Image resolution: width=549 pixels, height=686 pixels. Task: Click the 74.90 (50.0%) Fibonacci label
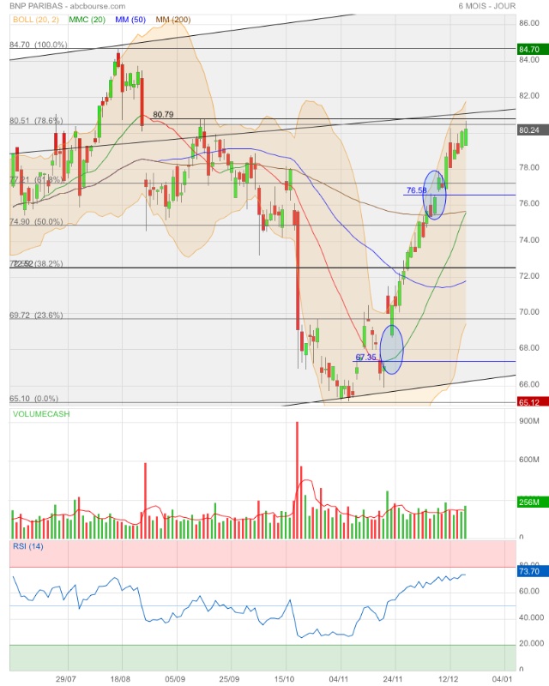pos(36,221)
